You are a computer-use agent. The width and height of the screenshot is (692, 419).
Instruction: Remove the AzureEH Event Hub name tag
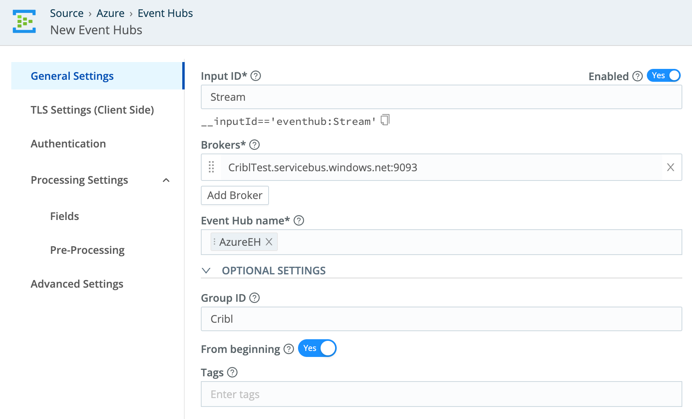269,242
